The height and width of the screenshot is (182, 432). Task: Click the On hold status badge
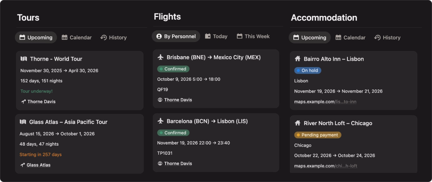point(308,71)
